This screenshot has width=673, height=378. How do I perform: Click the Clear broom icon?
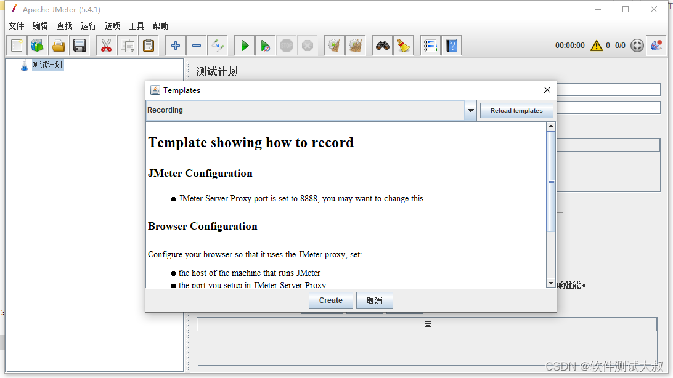coord(334,46)
